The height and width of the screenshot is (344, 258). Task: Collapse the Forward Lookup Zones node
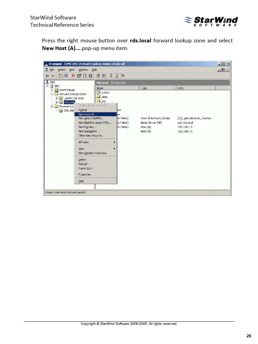click(52, 94)
